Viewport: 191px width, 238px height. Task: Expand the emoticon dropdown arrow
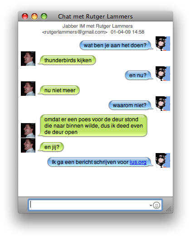[x=151, y=205]
